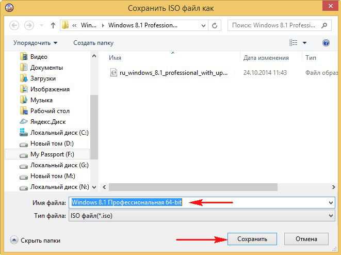Go up one folder level
Image resolution: width=341 pixels, height=255 pixels.
pos(53,25)
